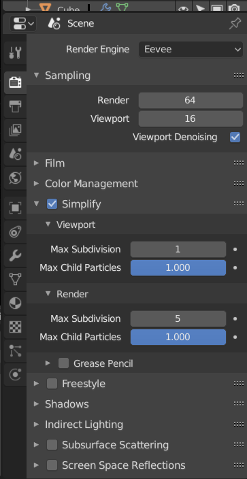Collapse the Simplify Viewport subpanel

point(48,225)
